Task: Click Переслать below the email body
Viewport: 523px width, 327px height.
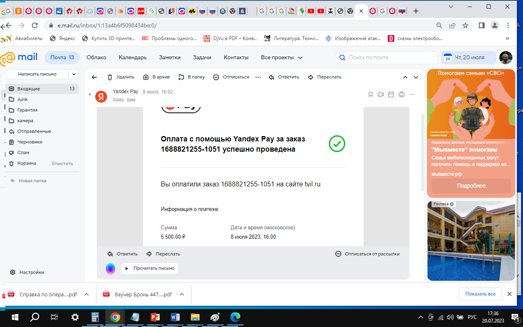Action: [x=163, y=254]
